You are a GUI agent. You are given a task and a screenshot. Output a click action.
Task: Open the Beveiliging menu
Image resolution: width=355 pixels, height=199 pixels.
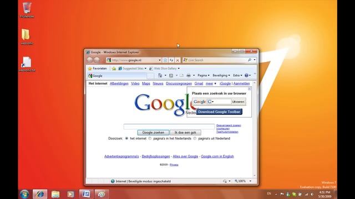click(x=221, y=75)
